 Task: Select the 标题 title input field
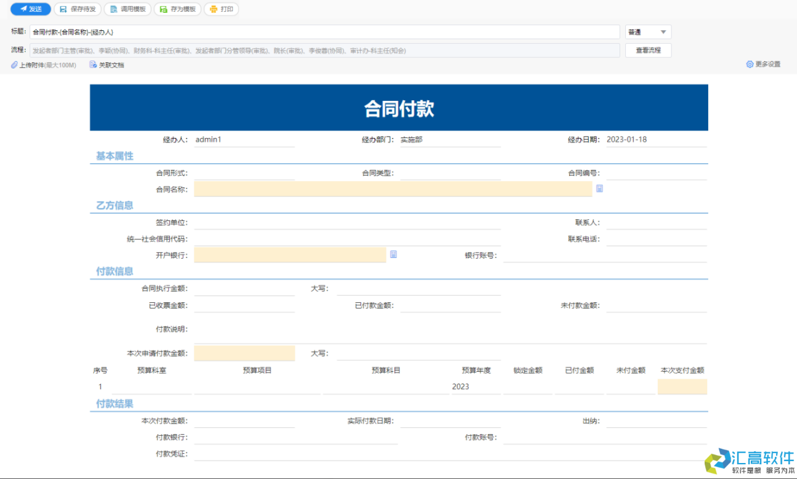coord(308,31)
